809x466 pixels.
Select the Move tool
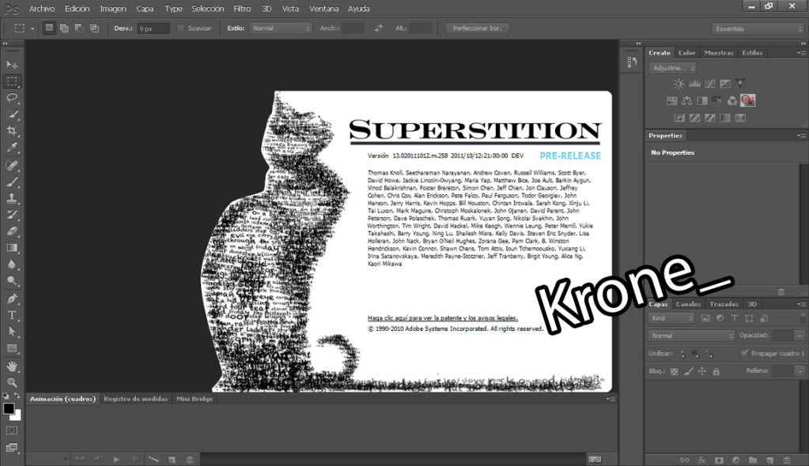pos(12,65)
